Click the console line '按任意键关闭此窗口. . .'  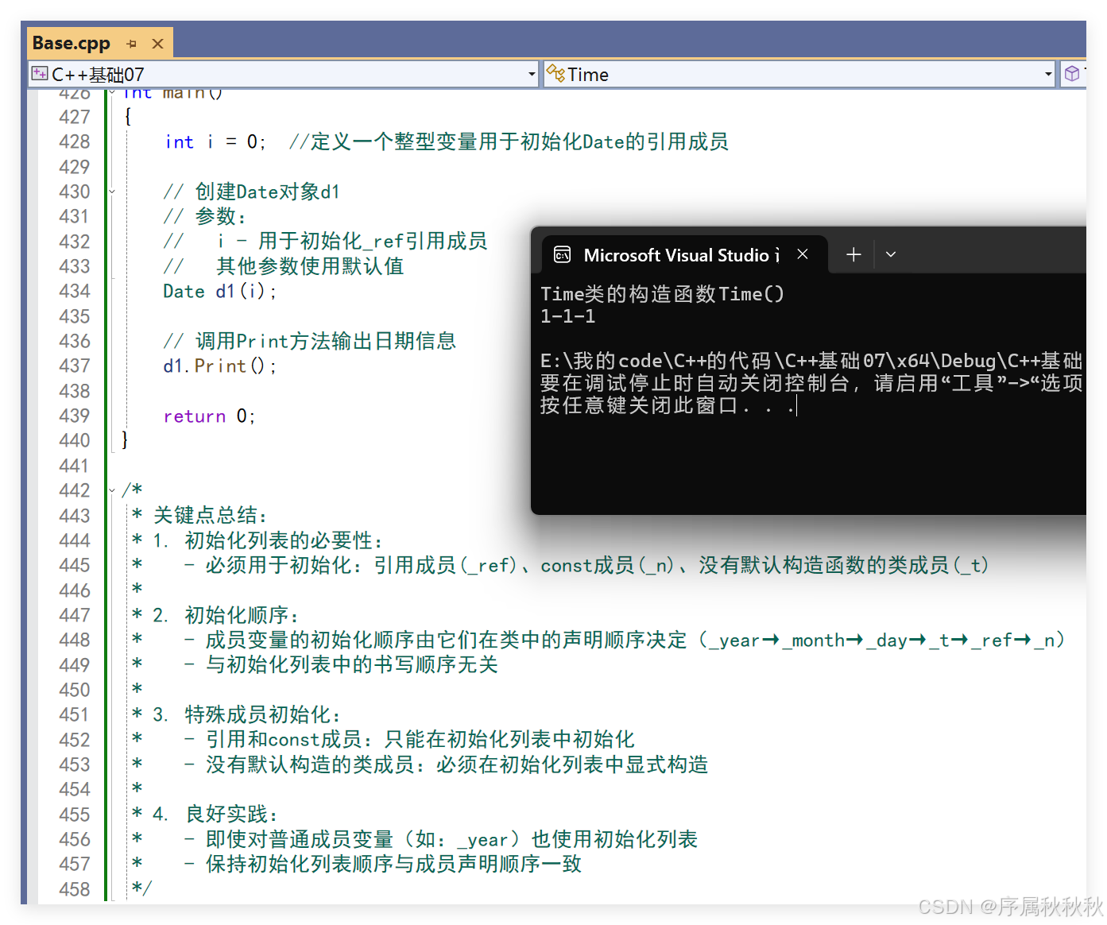click(668, 405)
